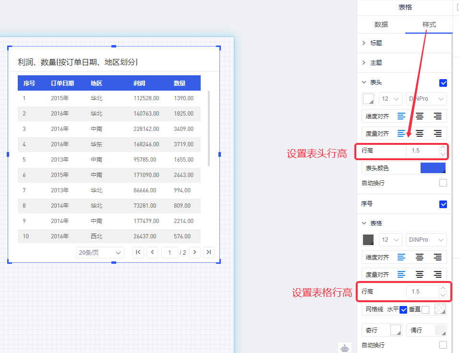
Task: Open the 20条/页 page size dropdown
Action: click(100, 253)
